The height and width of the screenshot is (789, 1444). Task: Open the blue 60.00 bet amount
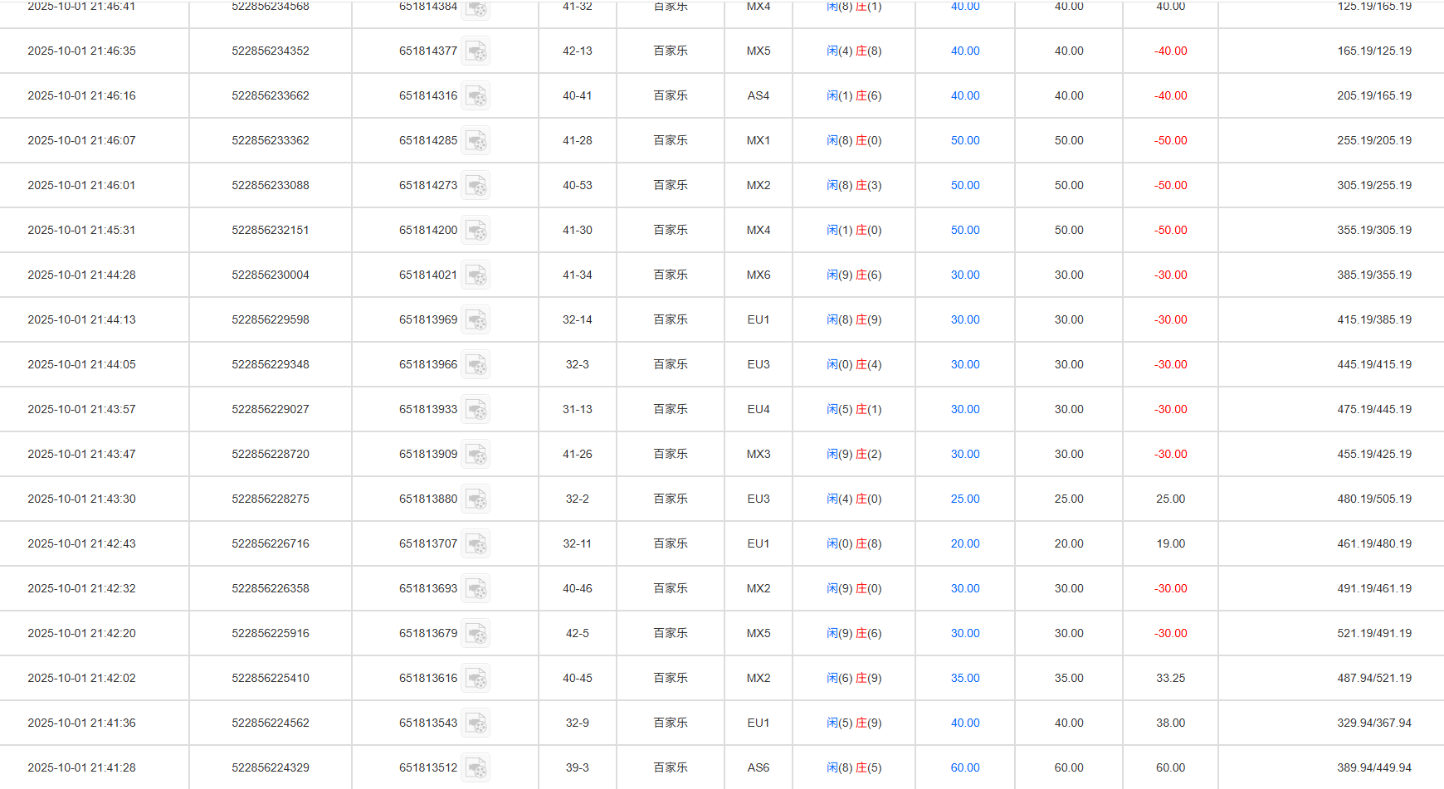[965, 767]
